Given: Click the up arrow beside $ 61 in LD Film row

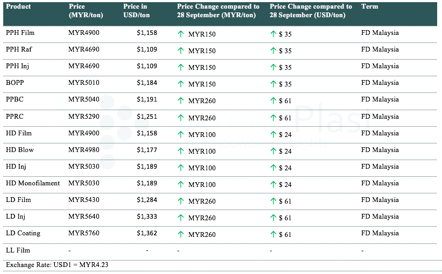Looking at the screenshot, I should tap(273, 201).
